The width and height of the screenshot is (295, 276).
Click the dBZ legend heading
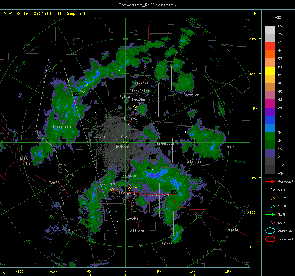pyautogui.click(x=278, y=18)
